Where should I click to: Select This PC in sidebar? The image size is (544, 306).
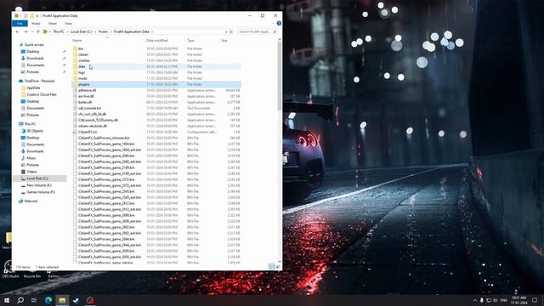(30, 124)
